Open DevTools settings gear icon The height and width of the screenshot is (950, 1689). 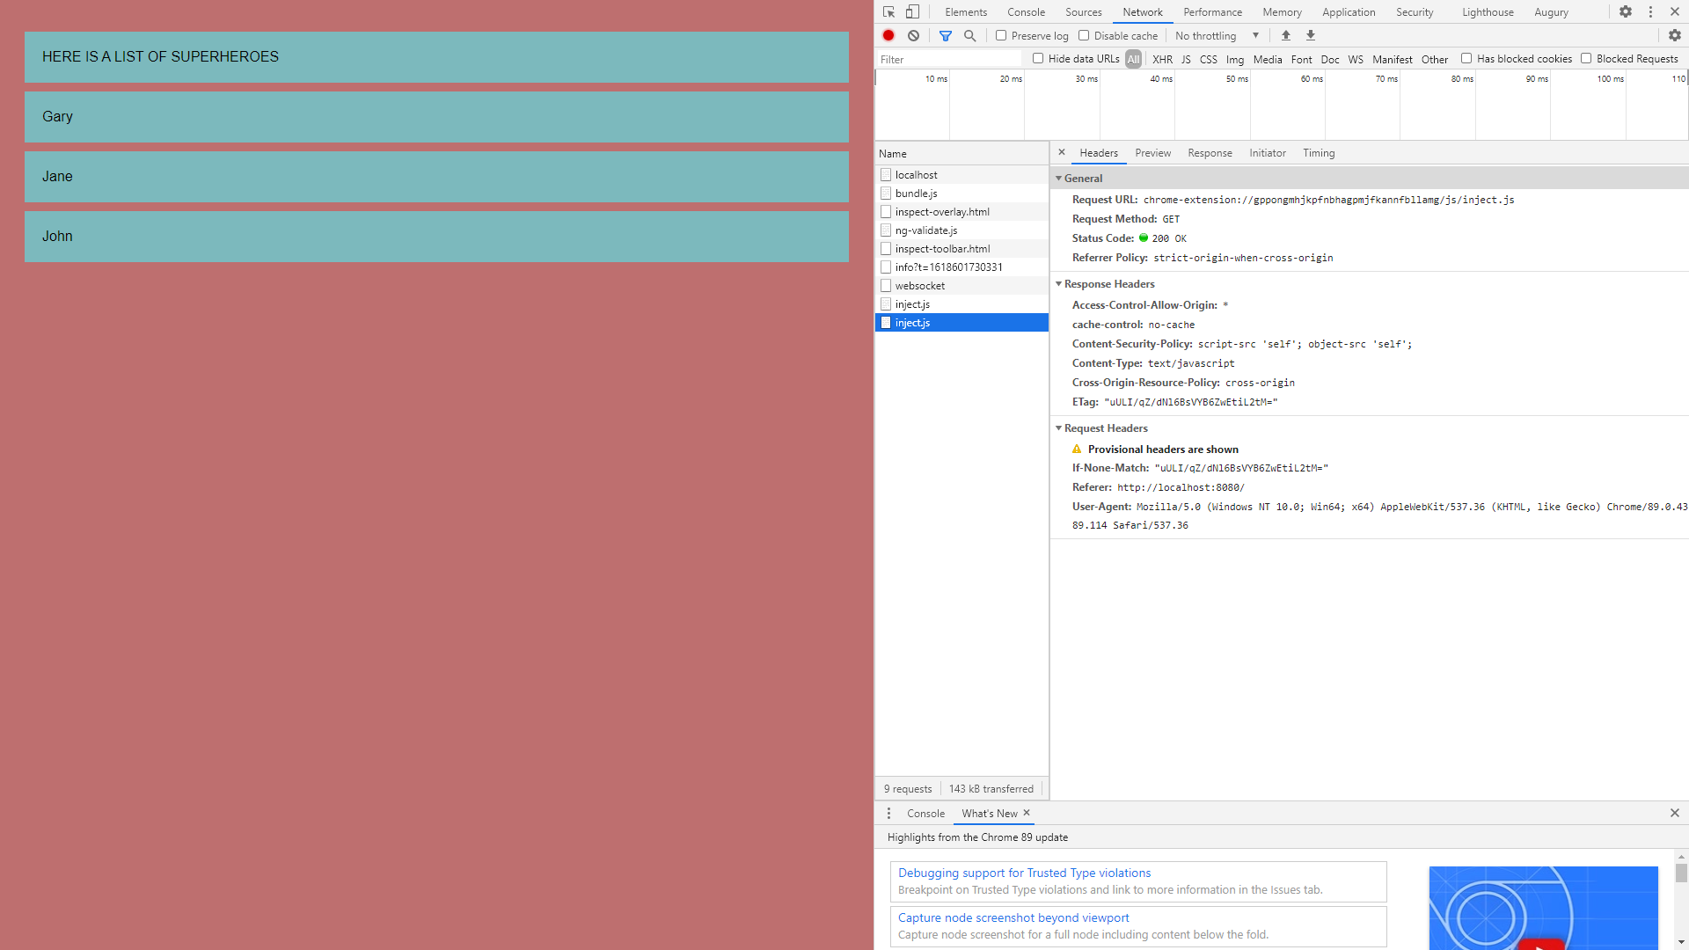1626,12
